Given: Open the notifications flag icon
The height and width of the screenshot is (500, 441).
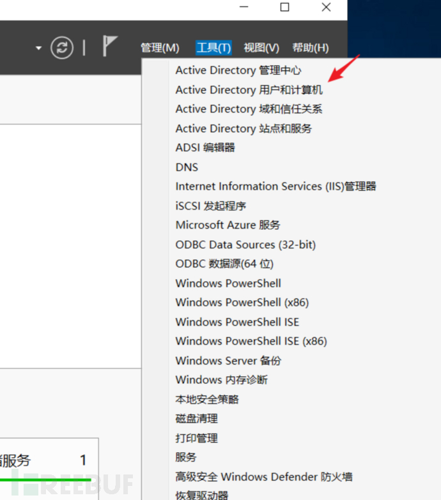Looking at the screenshot, I should point(110,46).
